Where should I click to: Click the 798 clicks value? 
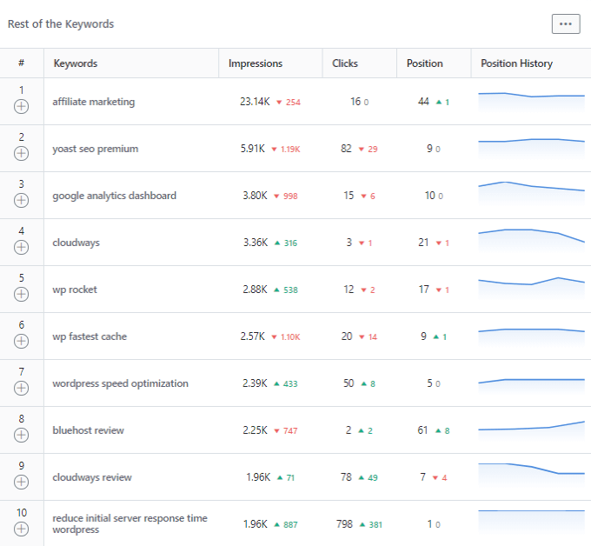click(x=344, y=524)
